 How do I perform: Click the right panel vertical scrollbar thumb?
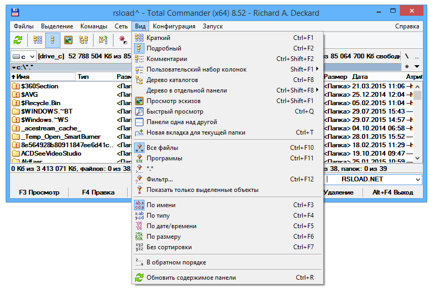pos(417,95)
